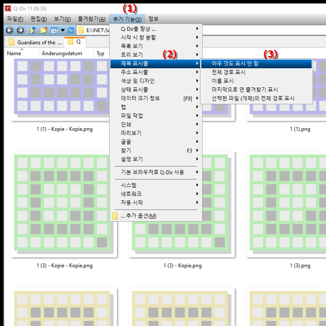Viewport: 326px width, 326px height.
Task: Expand the 주소 표시줄 submenu
Action: pyautogui.click(x=156, y=72)
